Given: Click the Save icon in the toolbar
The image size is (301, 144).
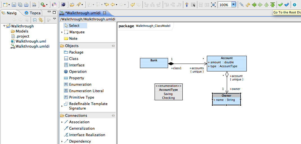Looking at the screenshot, I should (x=14, y=4).
